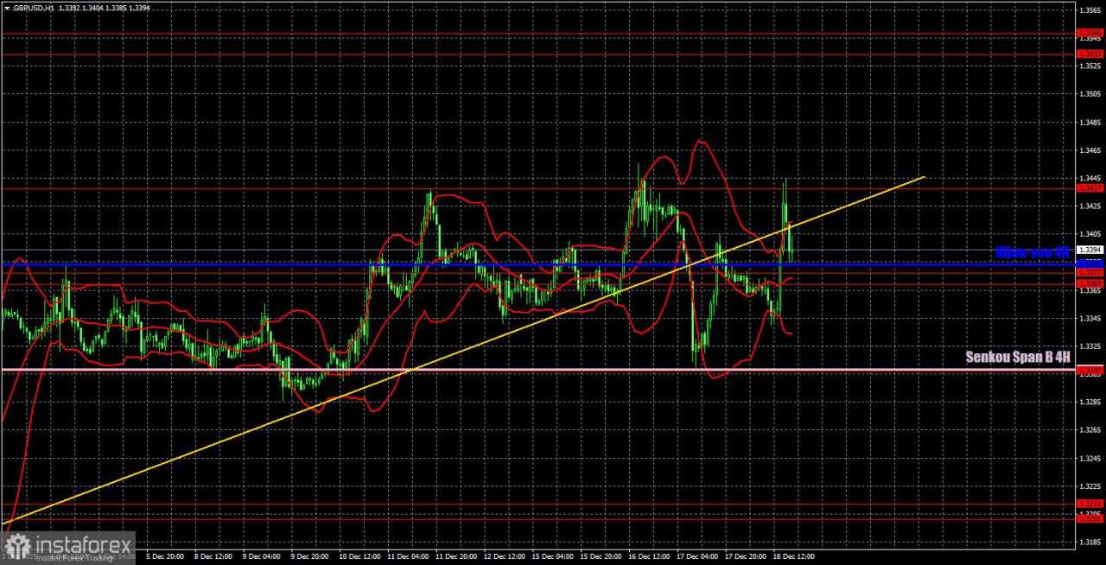Toggle the blue Kijun-sen horizontal line

click(x=518, y=263)
